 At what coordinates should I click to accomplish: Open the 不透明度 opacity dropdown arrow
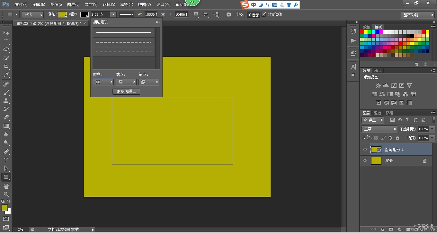click(x=432, y=129)
